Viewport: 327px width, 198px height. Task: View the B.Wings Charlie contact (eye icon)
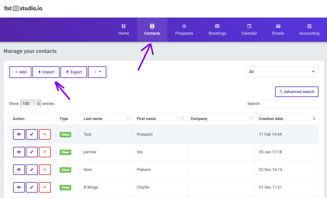(19, 187)
